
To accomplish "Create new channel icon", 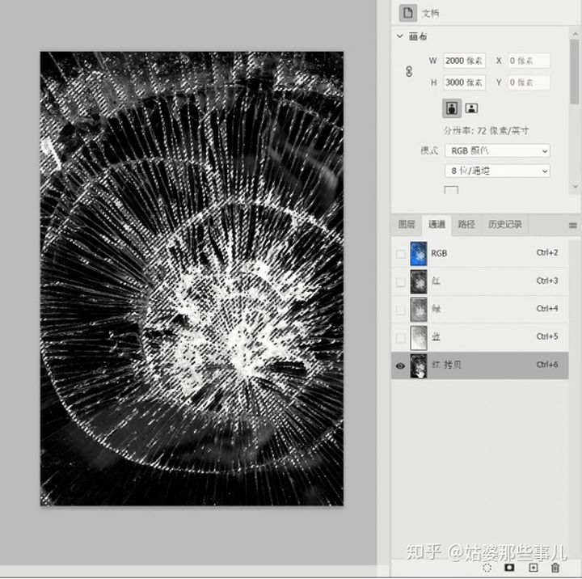I will click(x=533, y=568).
